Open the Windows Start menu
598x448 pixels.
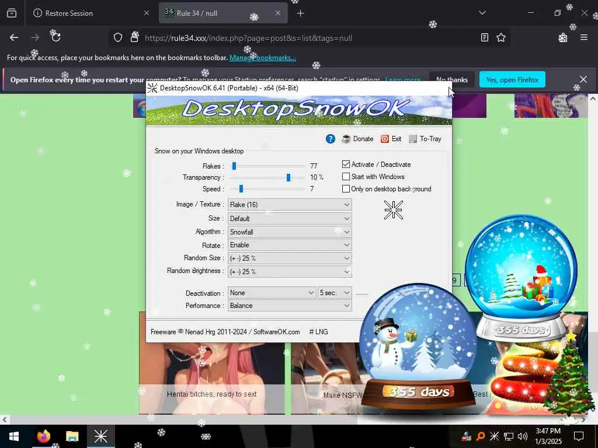coord(14,436)
